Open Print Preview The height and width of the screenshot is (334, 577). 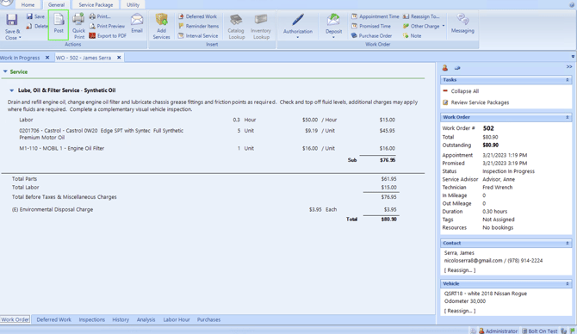pos(107,26)
